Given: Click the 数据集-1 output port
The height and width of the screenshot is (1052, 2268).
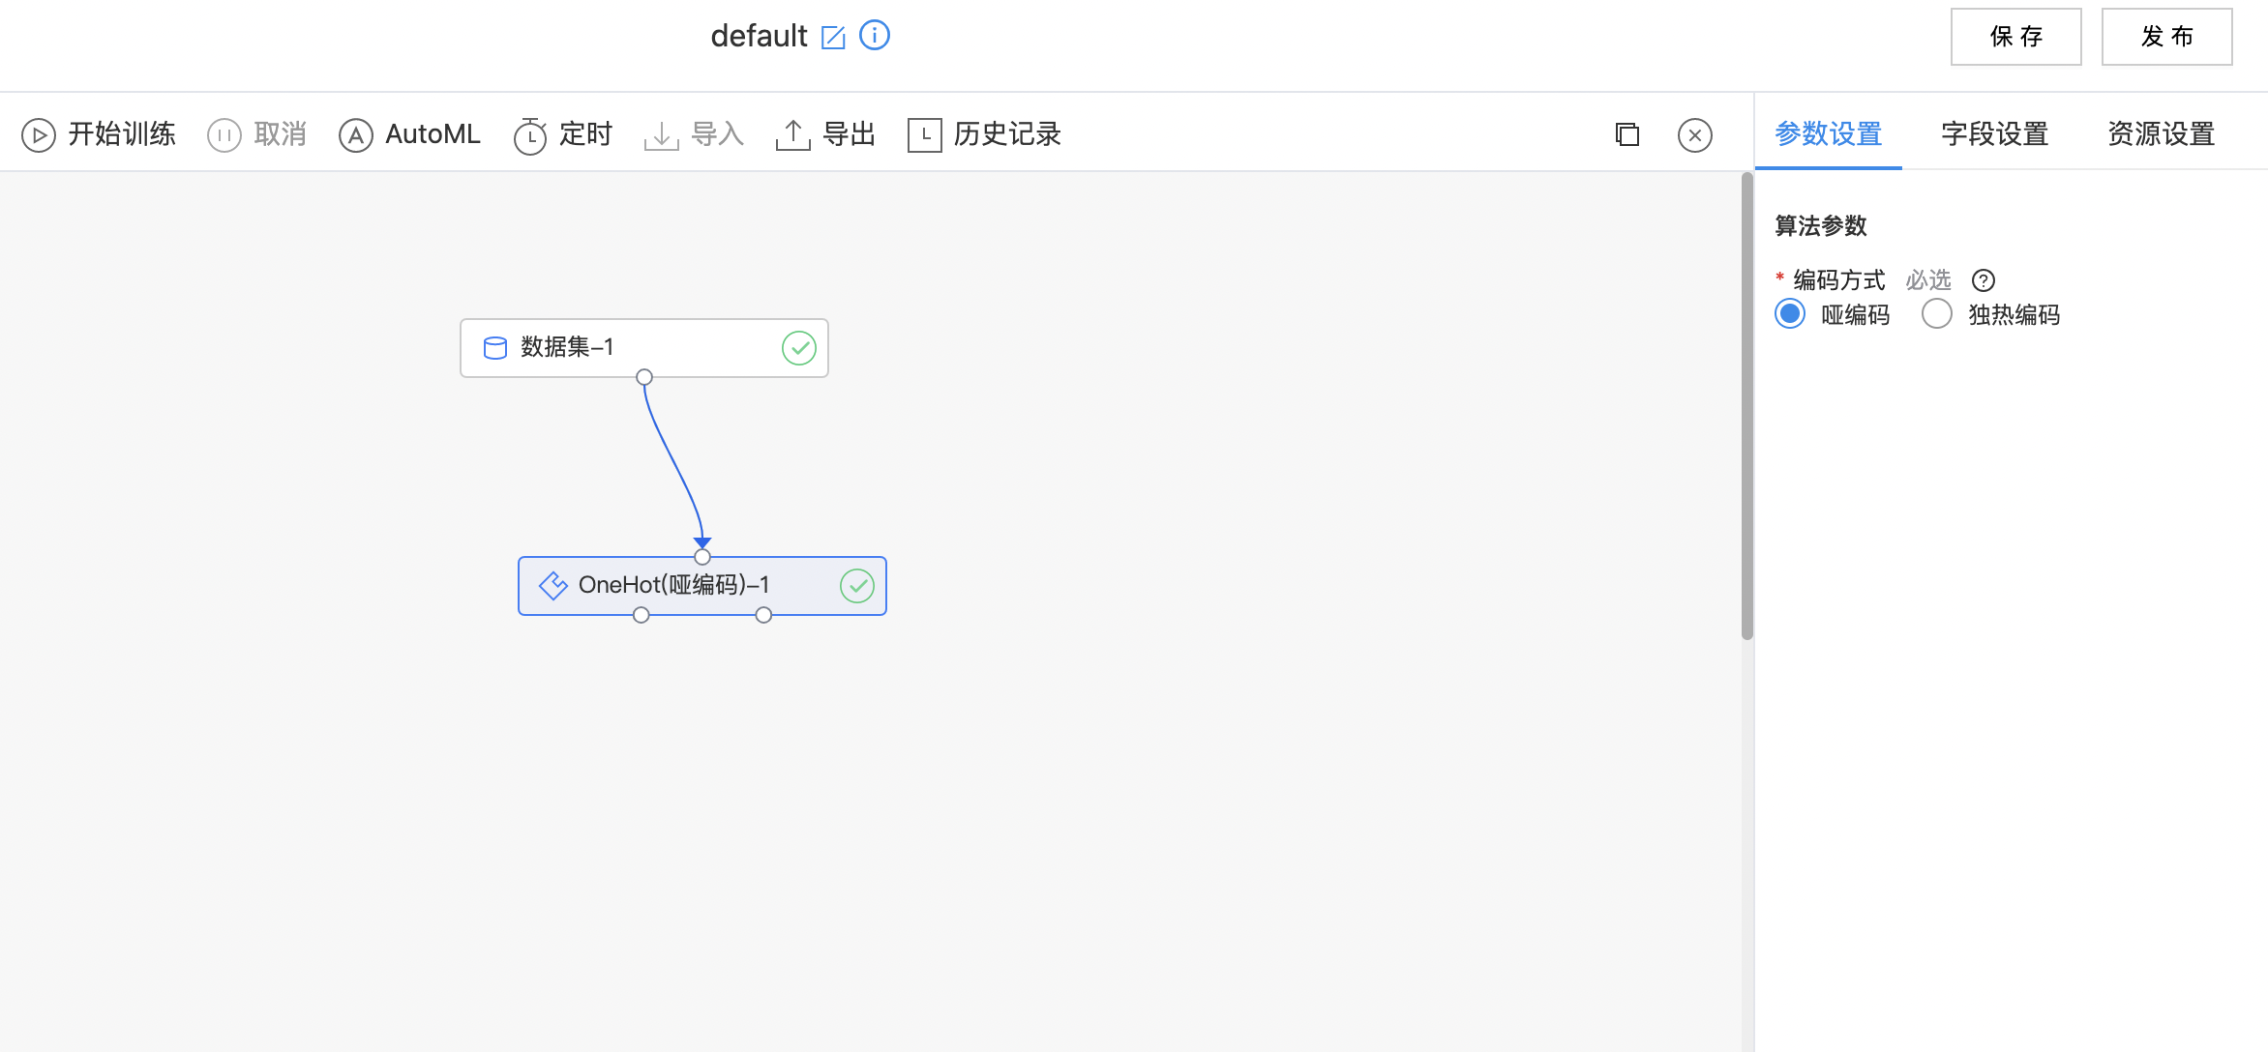Looking at the screenshot, I should (644, 377).
